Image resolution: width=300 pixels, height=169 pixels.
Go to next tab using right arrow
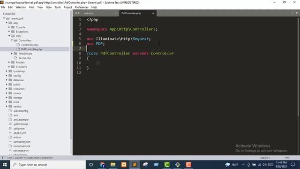[79, 13]
